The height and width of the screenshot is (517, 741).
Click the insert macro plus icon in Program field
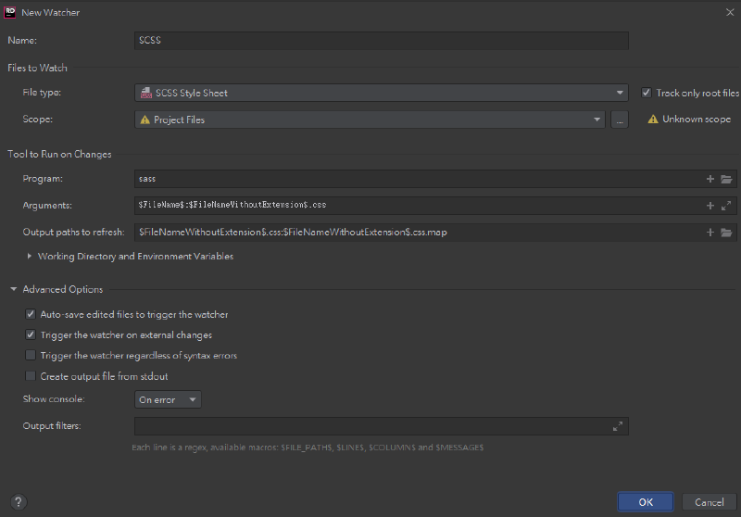pyautogui.click(x=710, y=178)
